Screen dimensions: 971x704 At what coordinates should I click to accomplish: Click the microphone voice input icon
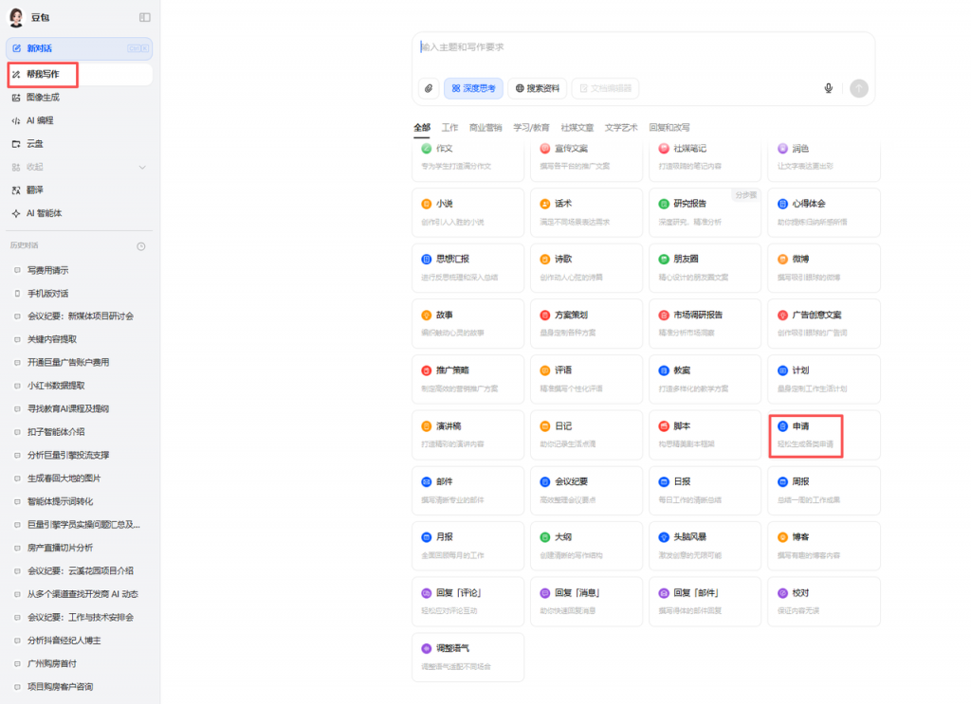pos(828,88)
